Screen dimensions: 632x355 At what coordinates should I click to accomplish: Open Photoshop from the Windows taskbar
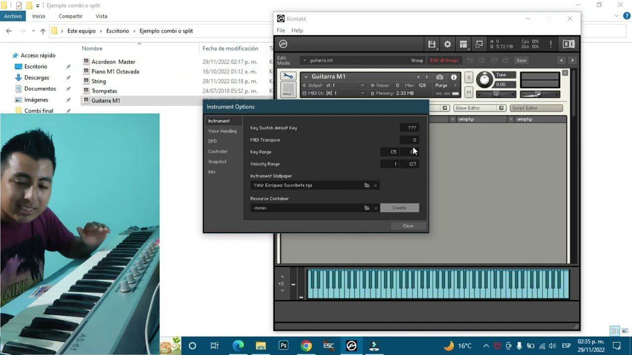[283, 346]
